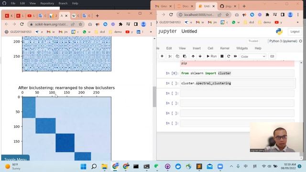Open the screenshot camera extension in Jupyter window
This screenshot has height=172, width=306.
coord(237,15)
